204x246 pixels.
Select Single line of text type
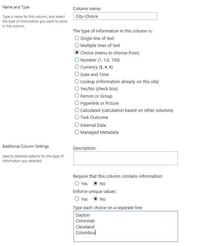coord(77,38)
